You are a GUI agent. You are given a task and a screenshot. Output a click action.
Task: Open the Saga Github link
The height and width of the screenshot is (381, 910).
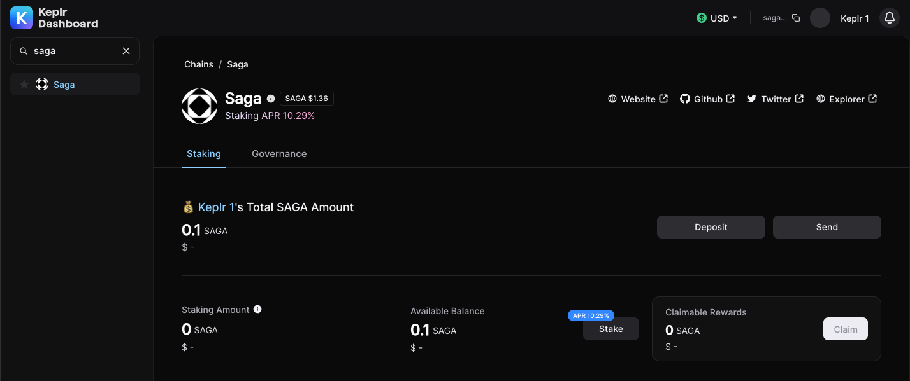tap(707, 99)
